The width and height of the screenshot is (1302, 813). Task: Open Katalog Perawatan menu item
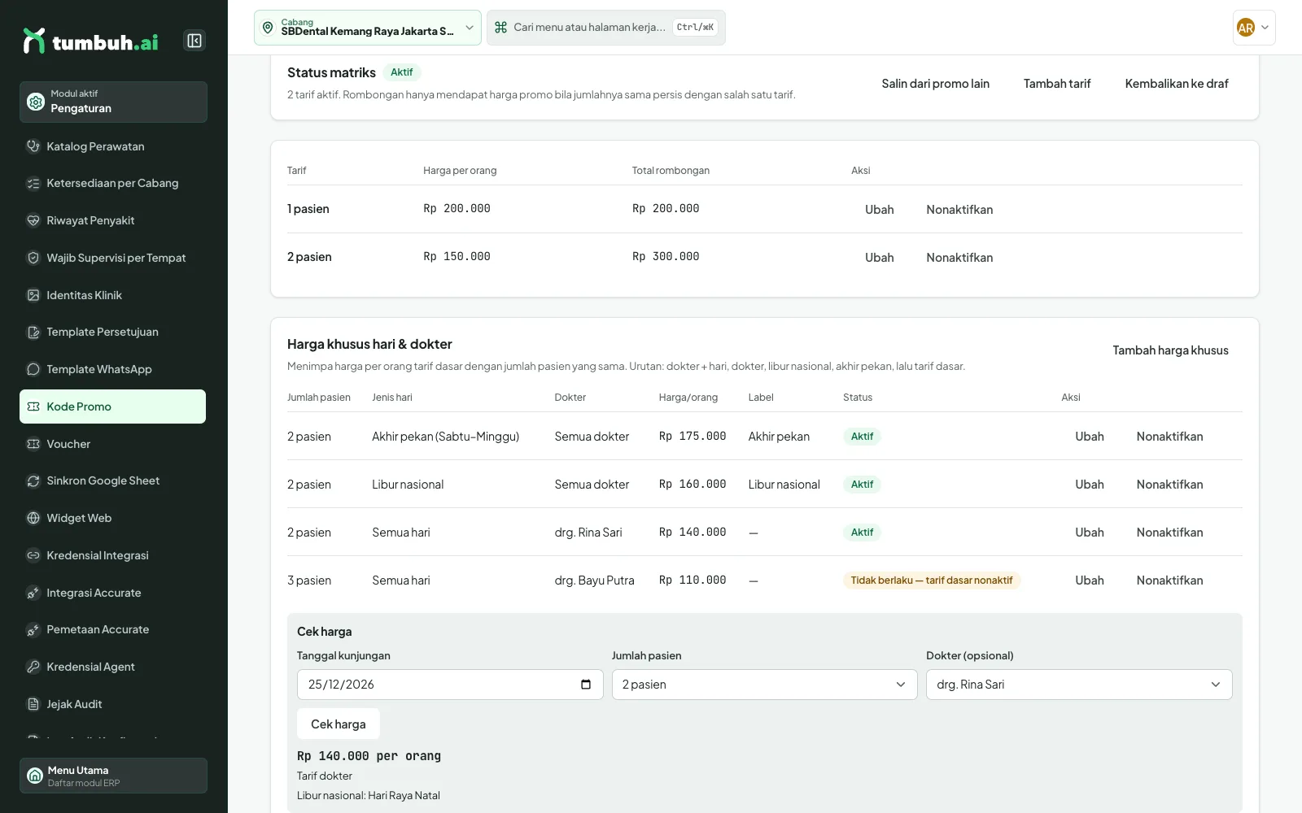pos(112,146)
